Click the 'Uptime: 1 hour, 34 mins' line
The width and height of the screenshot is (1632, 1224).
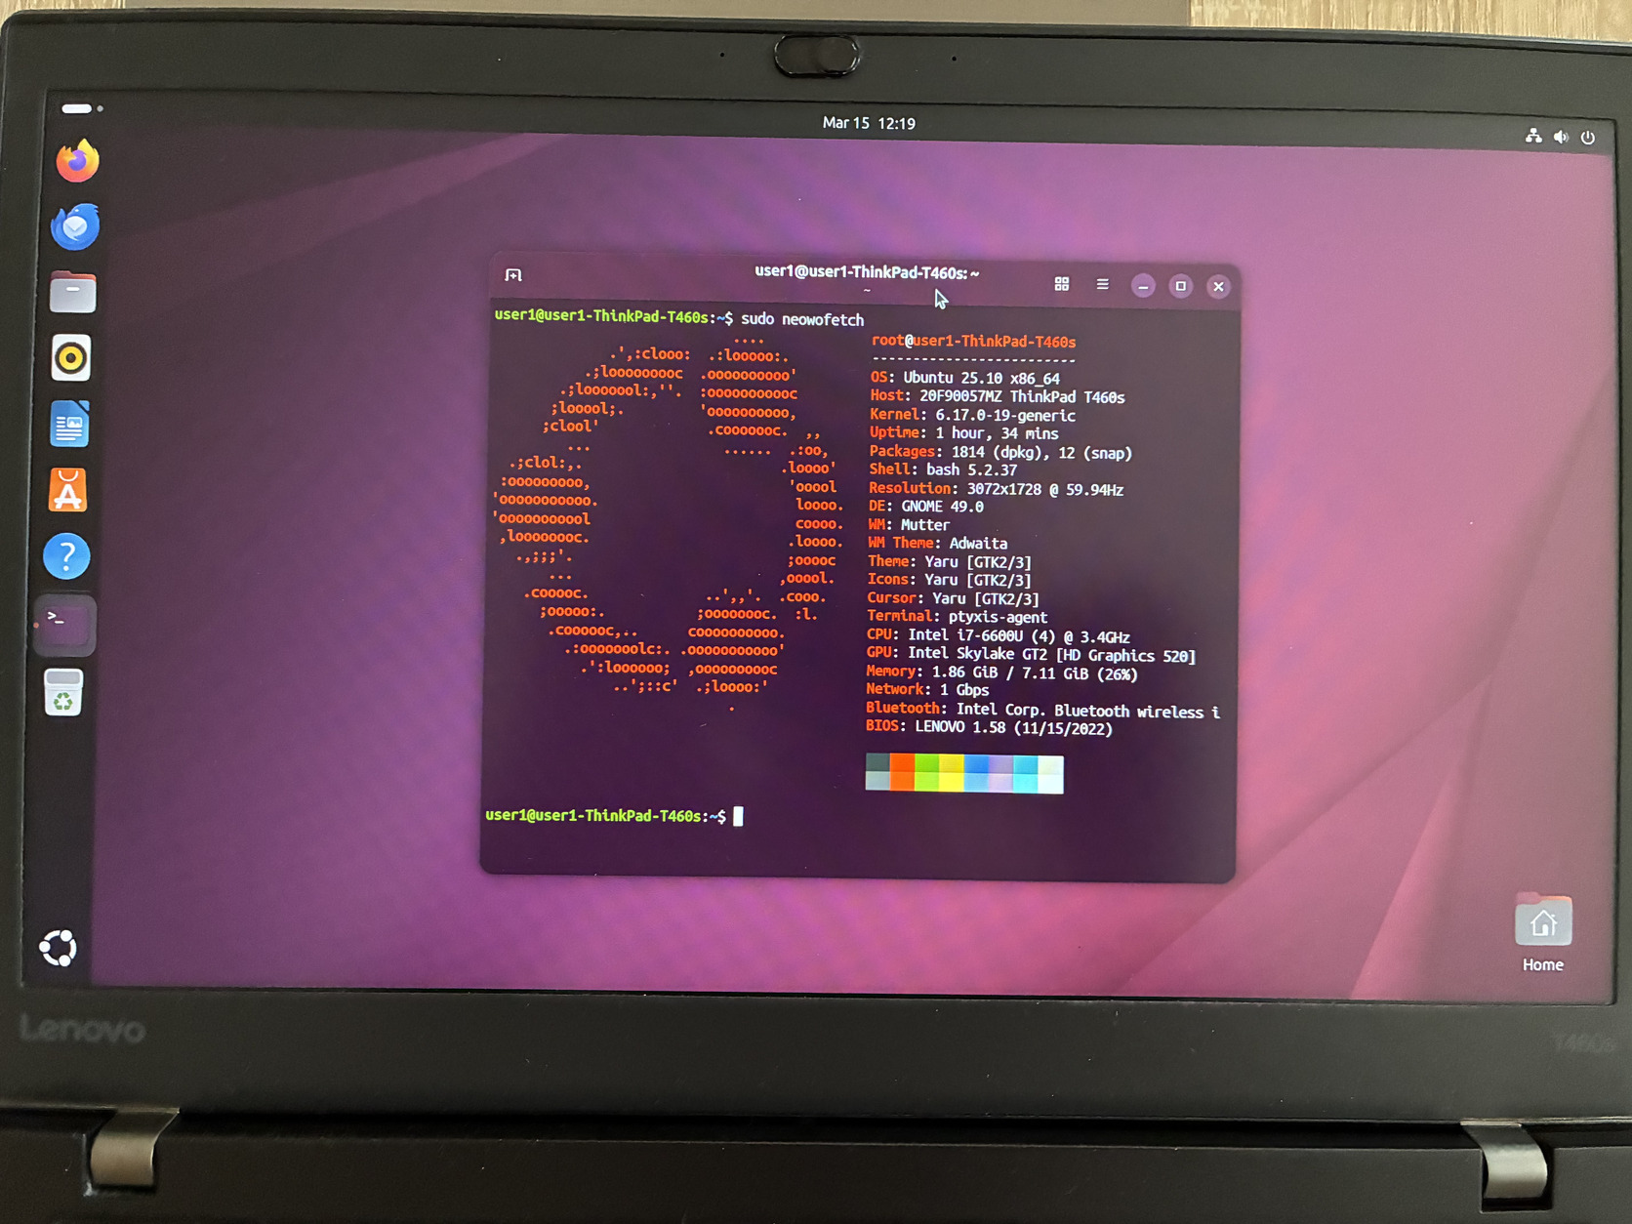pyautogui.click(x=963, y=433)
